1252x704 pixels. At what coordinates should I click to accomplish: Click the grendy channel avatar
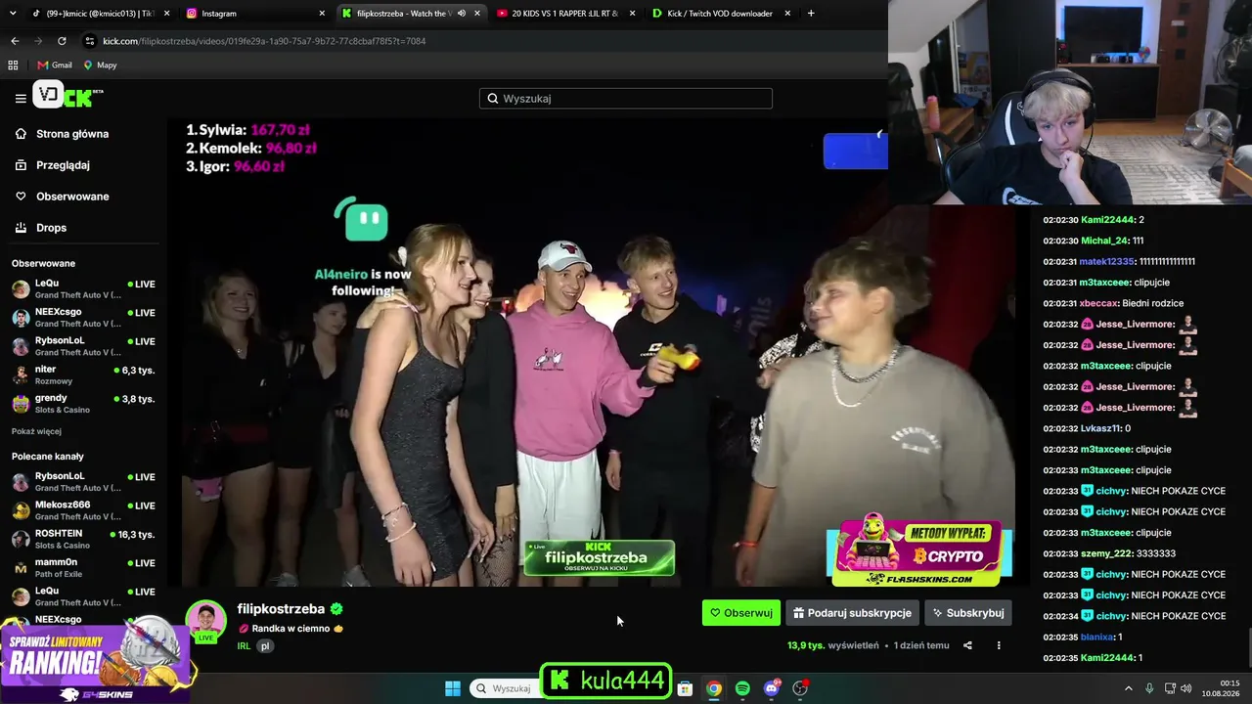point(21,403)
